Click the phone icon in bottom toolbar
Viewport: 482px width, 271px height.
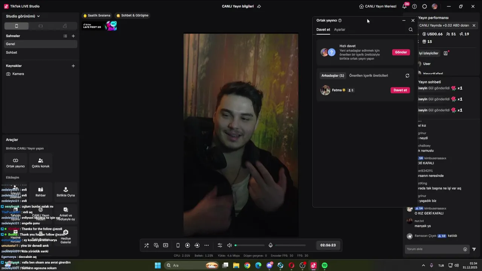[178, 245]
